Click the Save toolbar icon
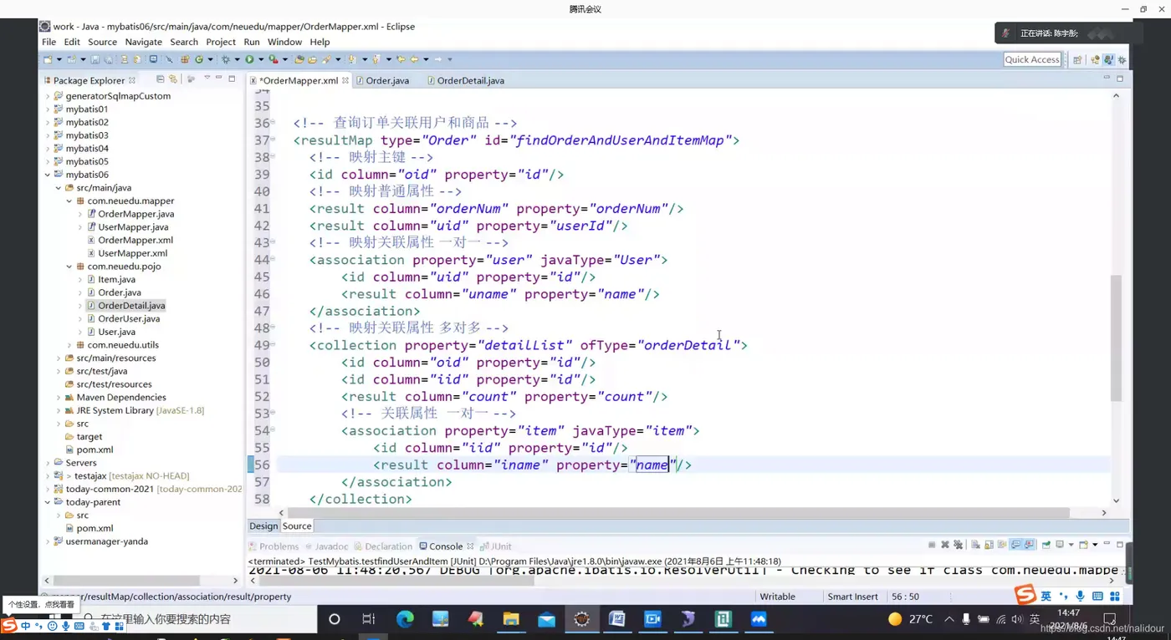Image resolution: width=1171 pixels, height=640 pixels. [95, 59]
